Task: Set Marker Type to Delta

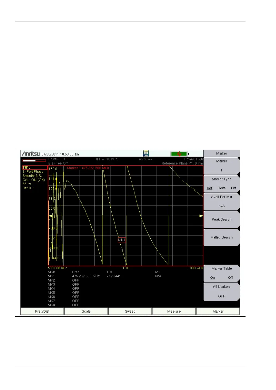Action: coord(221,188)
